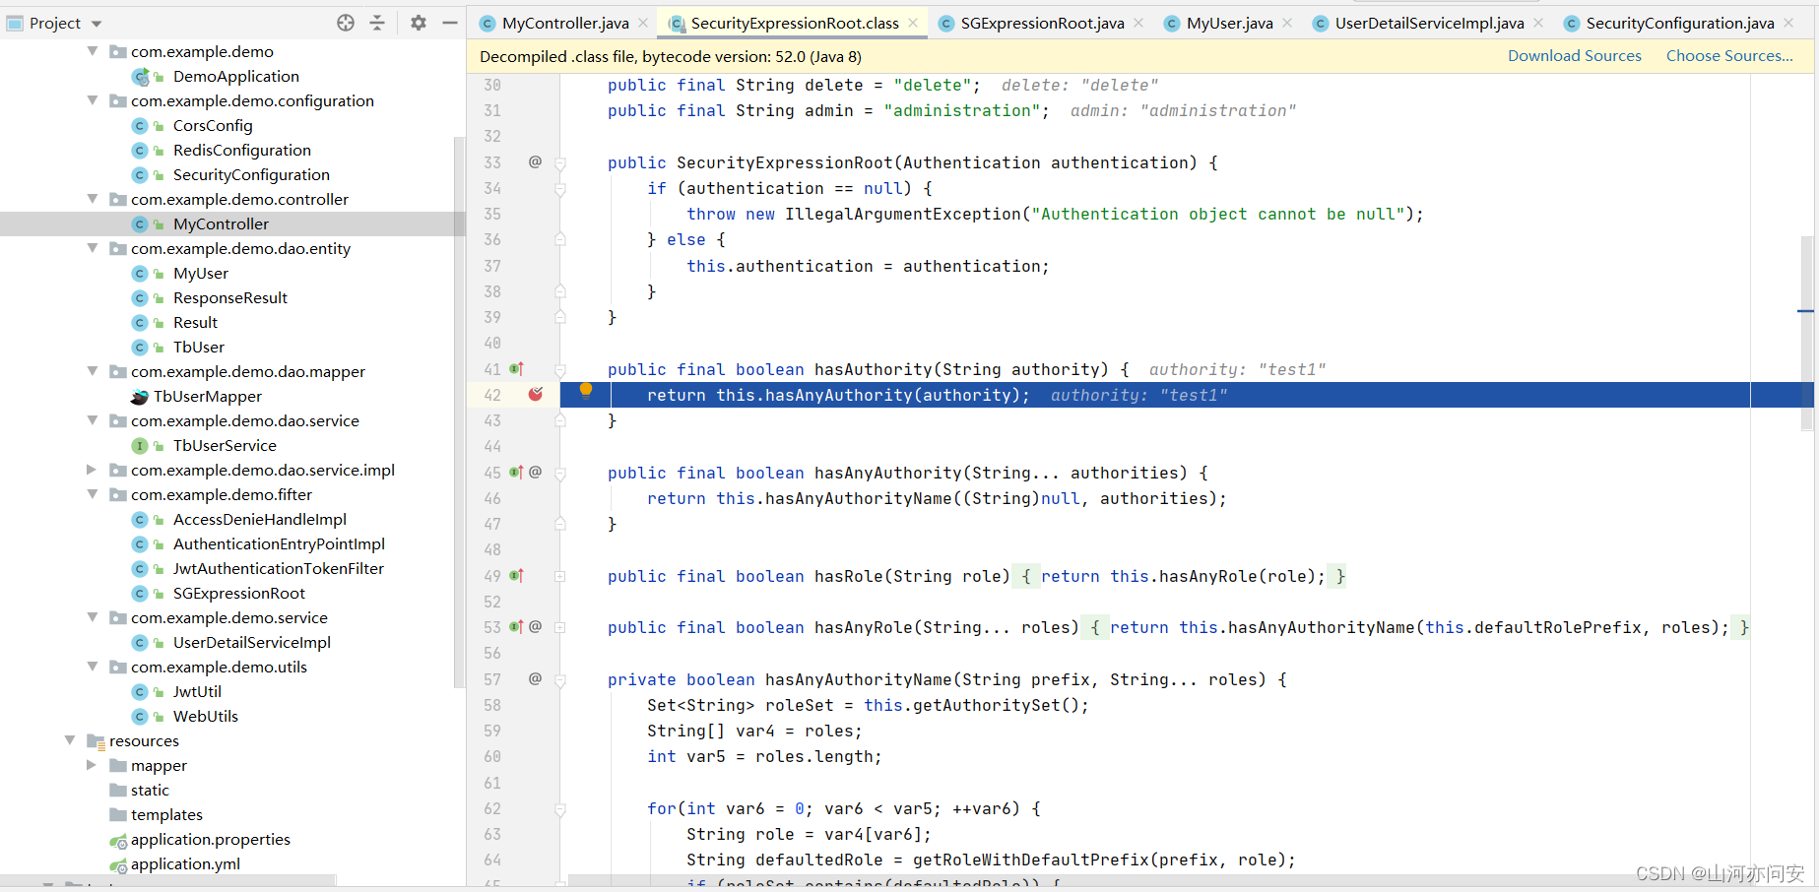Screen dimensions: 1819x892
Task: Click the Choose Sources... link
Action: pyautogui.click(x=1729, y=56)
